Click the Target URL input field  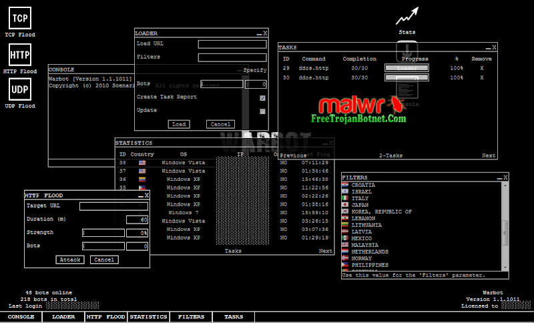113,206
